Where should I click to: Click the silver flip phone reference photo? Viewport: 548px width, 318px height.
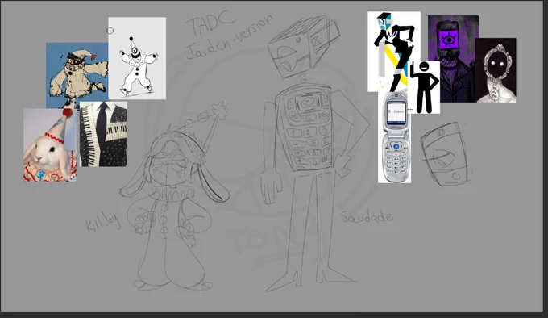click(394, 137)
